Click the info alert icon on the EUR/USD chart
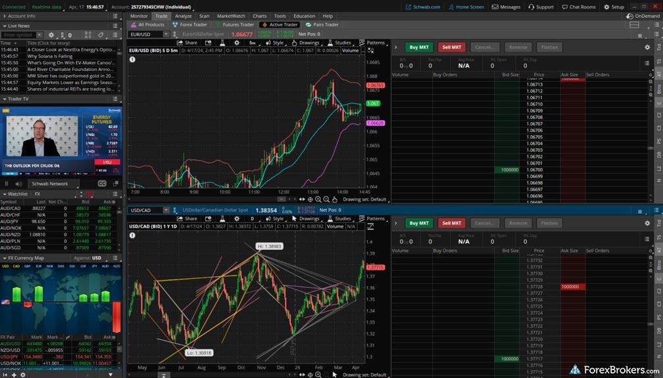 132,60
